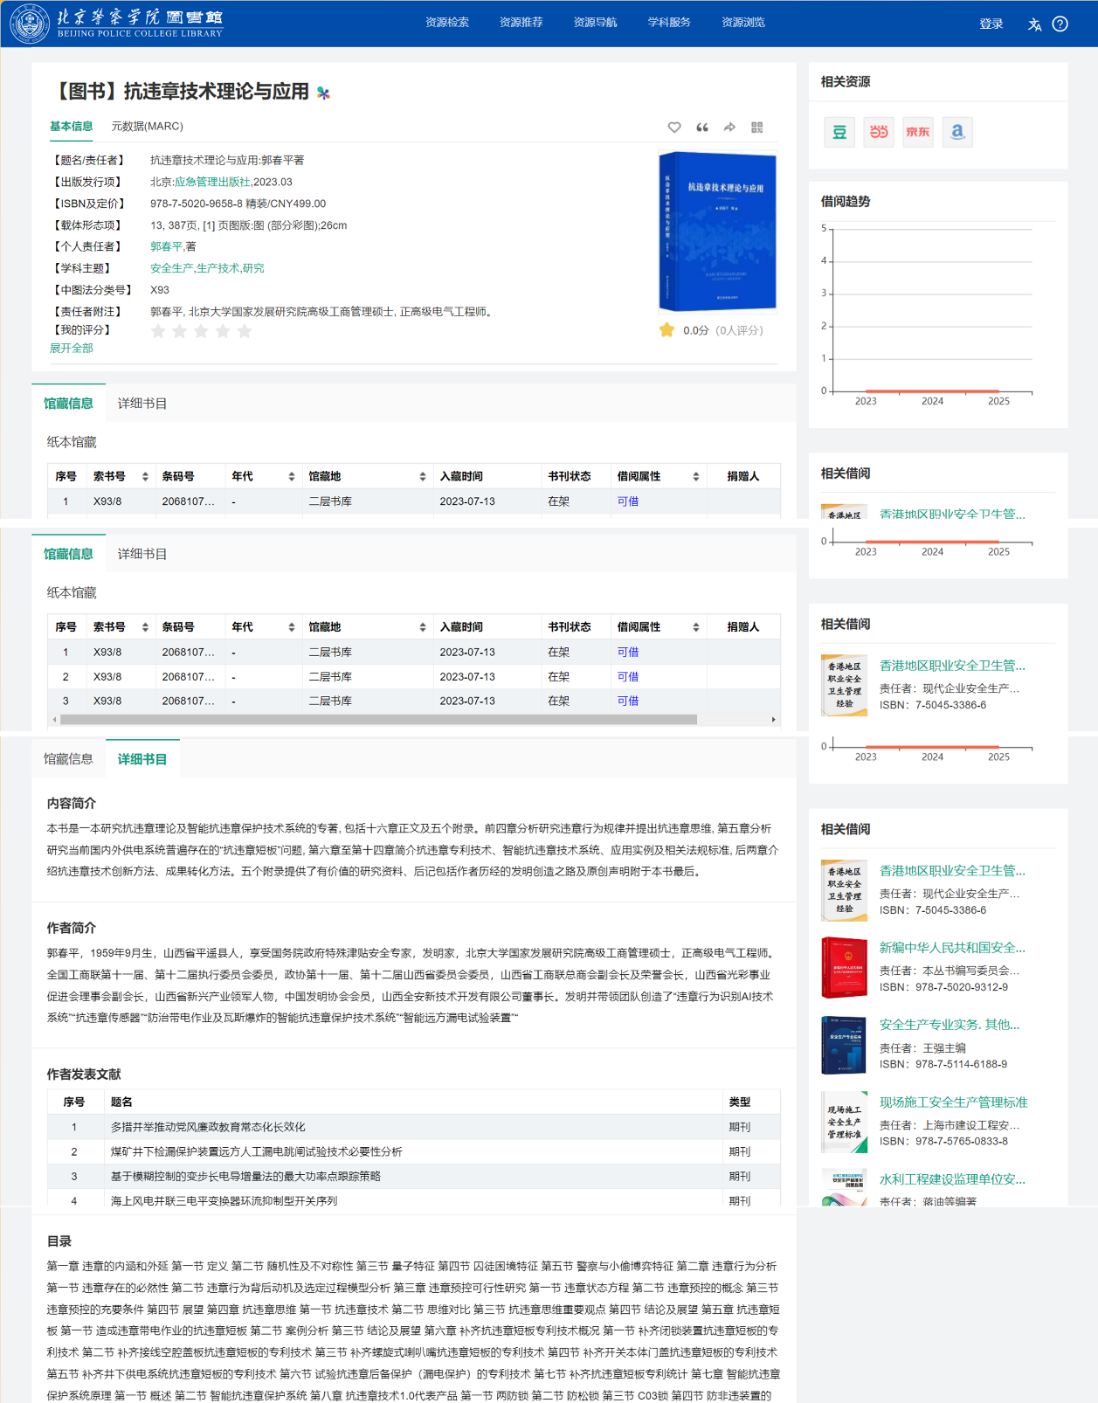Open cover thumbnail of 安全生产专业实务
Image resolution: width=1098 pixels, height=1403 pixels.
[x=845, y=1045]
